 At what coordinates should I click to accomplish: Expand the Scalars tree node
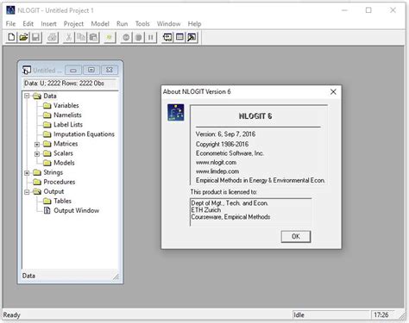coord(37,153)
